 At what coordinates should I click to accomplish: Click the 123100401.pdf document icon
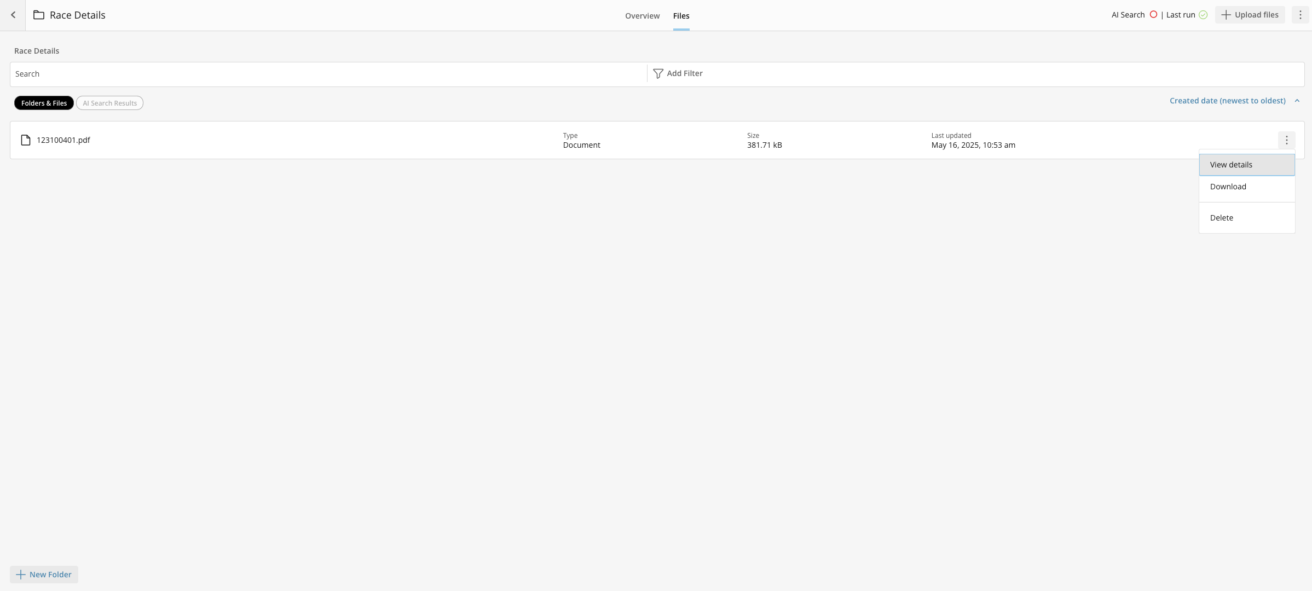25,140
